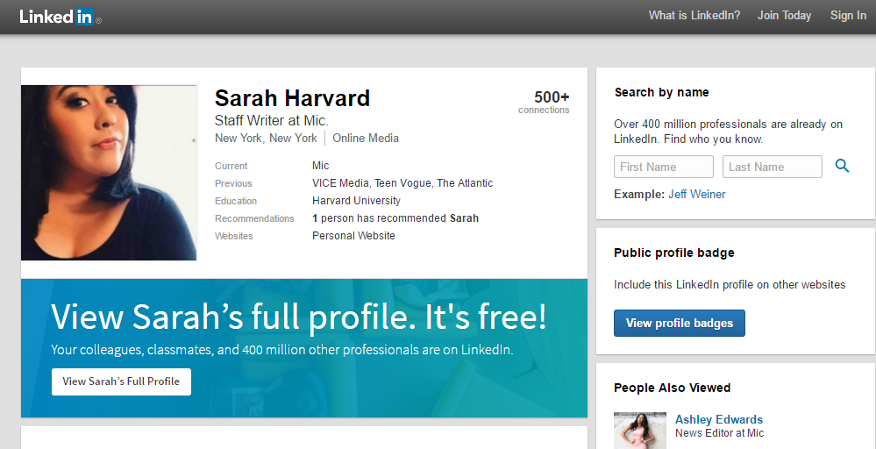Click Include this LinkedIn profile text
This screenshot has width=876, height=449.
coord(730,285)
